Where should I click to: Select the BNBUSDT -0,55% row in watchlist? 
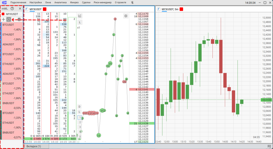pyautogui.click(x=12, y=106)
